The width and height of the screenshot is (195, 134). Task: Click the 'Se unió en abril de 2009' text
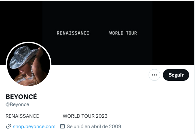[x=94, y=126]
